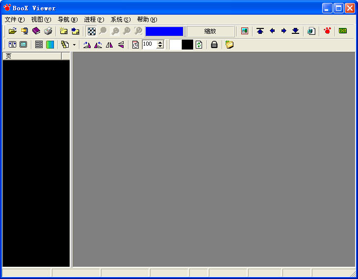Click the green EXIT icon
358x279 pixels.
pyautogui.click(x=343, y=30)
